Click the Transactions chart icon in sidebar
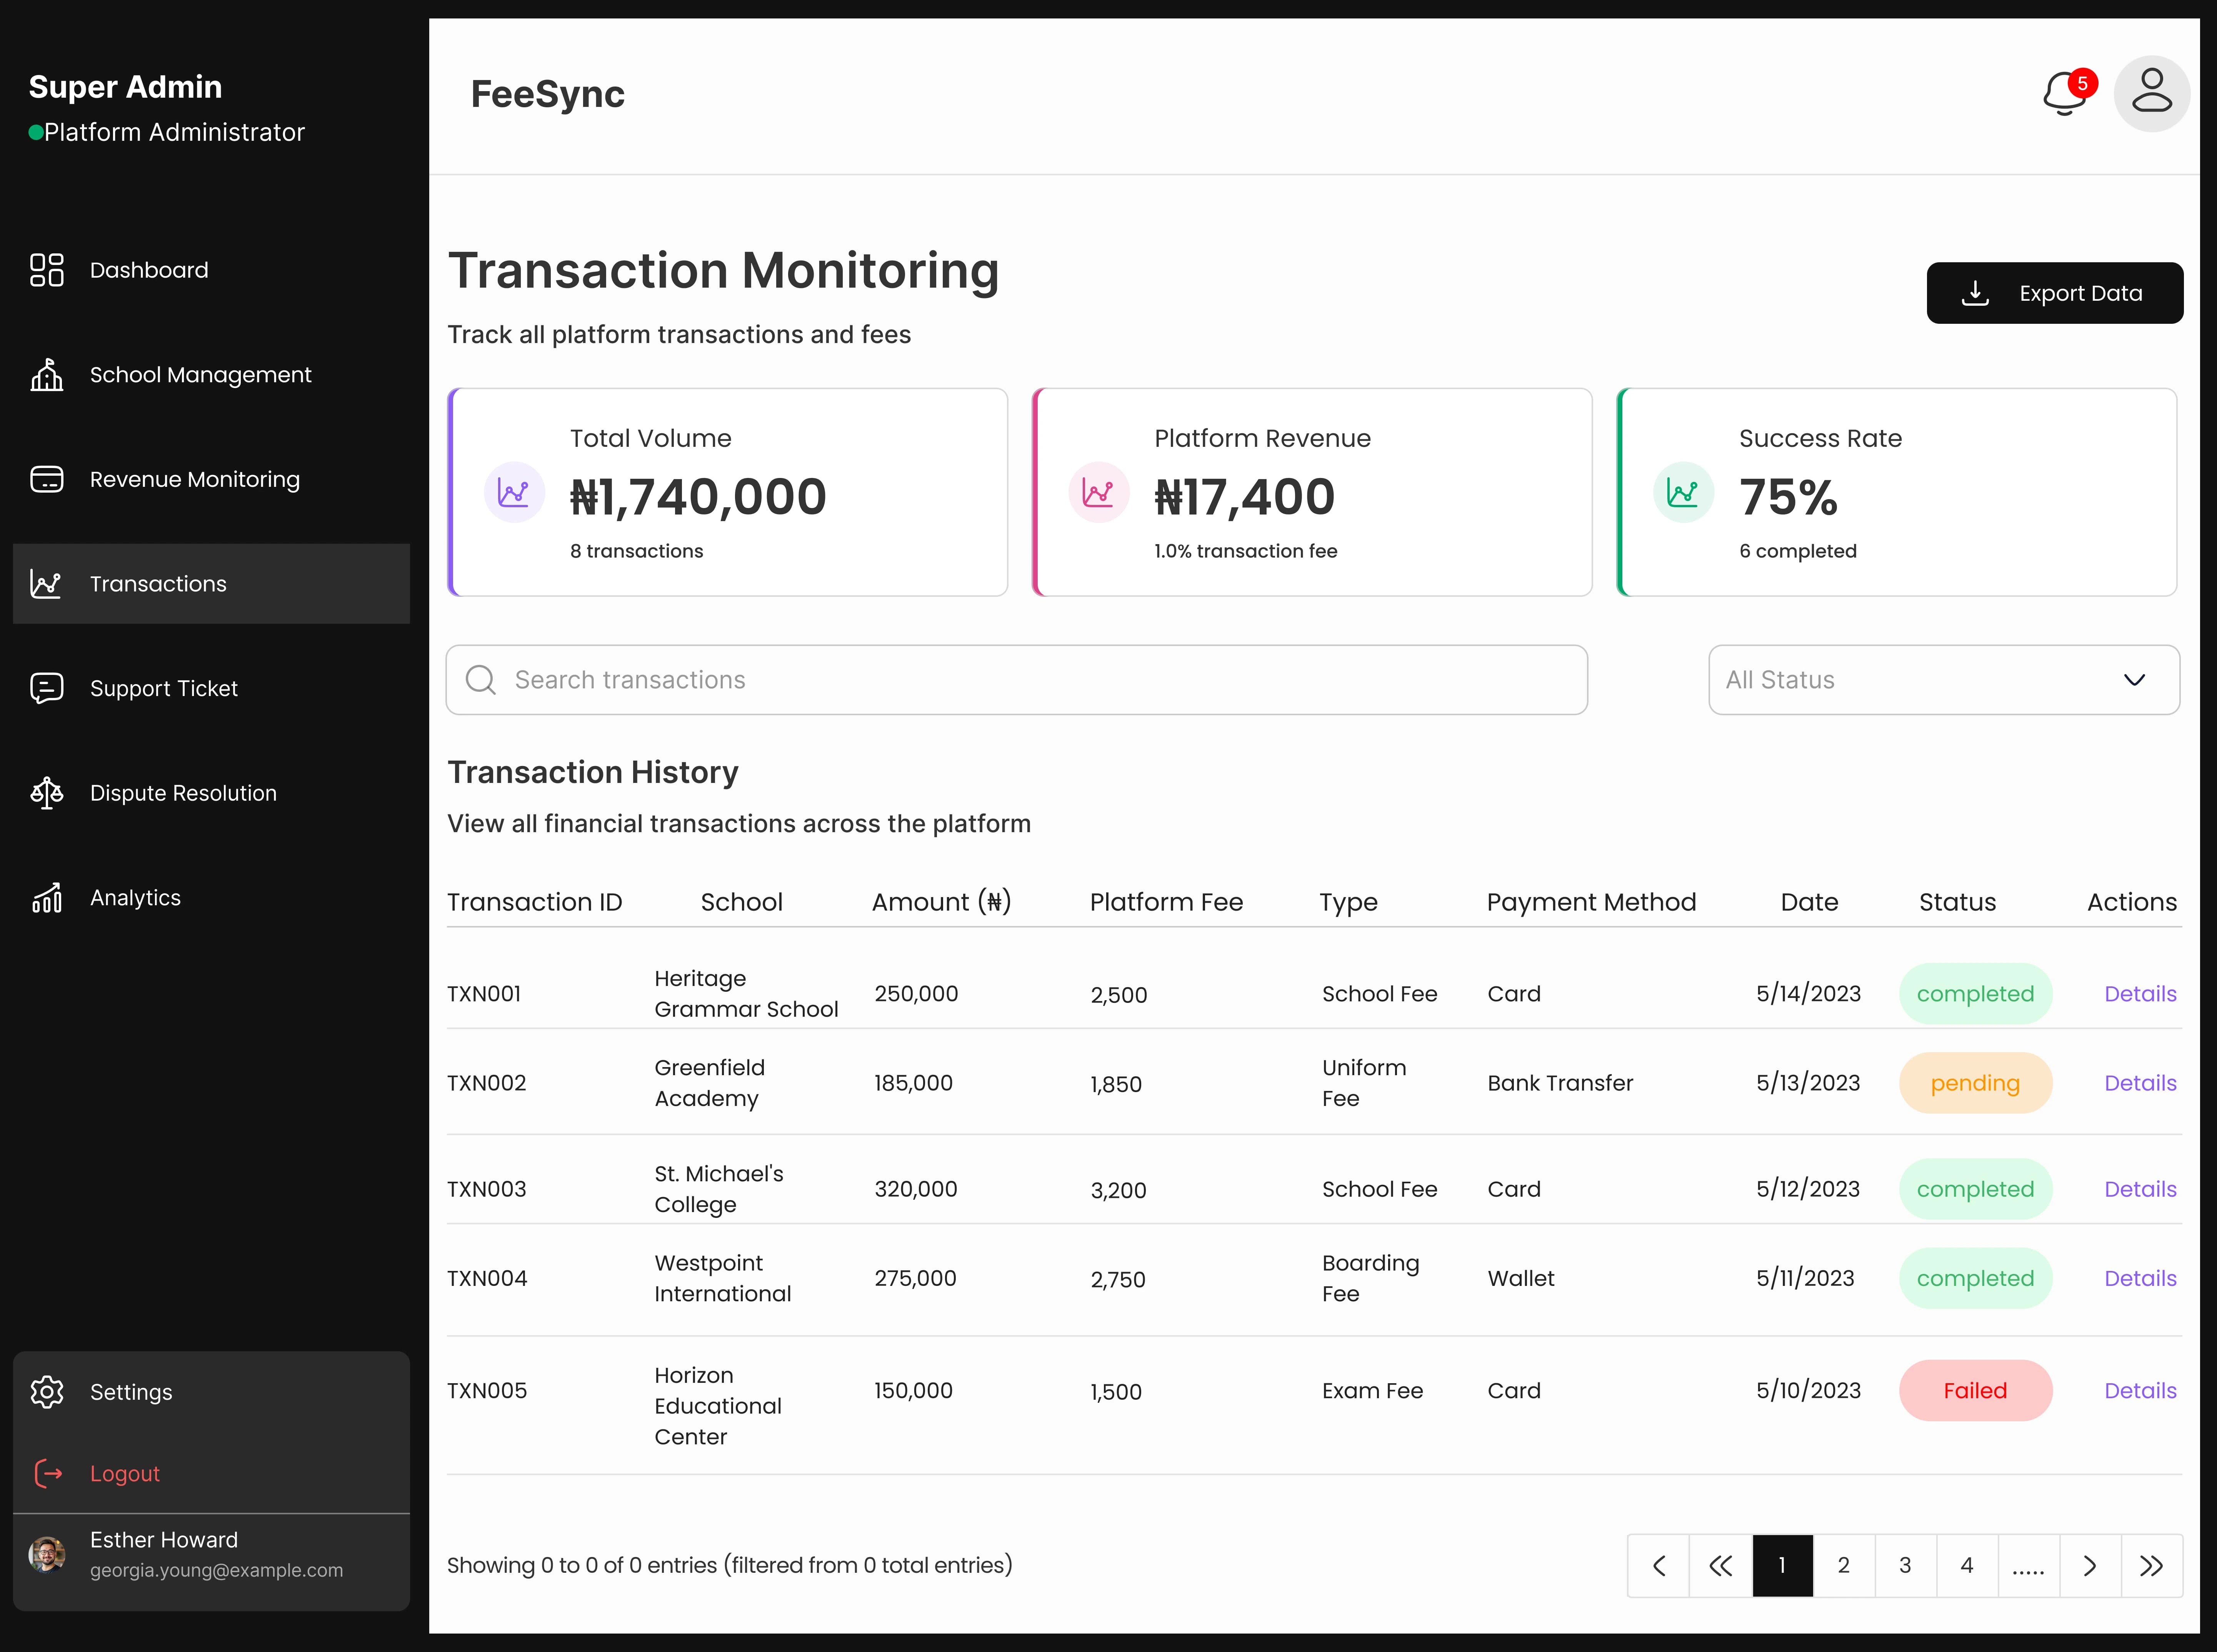The image size is (2217, 1652). pyautogui.click(x=46, y=584)
